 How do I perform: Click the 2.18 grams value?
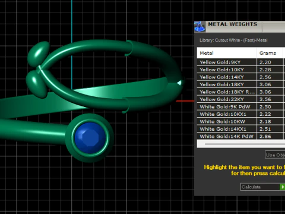click(265, 122)
